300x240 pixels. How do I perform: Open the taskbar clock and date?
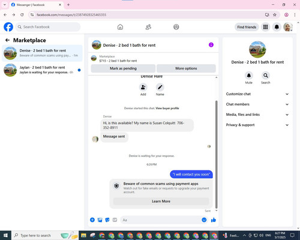click(x=280, y=235)
